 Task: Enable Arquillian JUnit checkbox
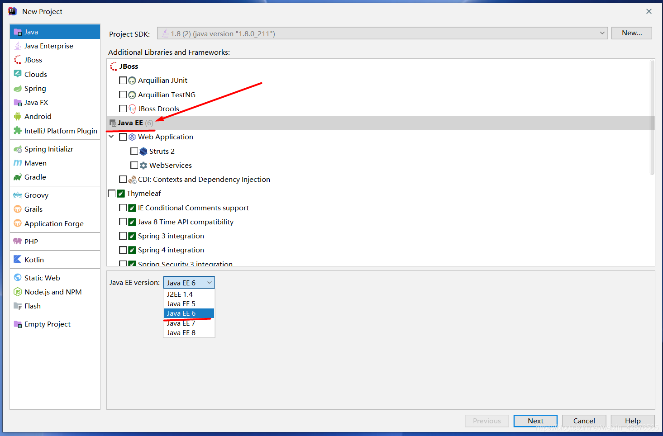coord(123,80)
